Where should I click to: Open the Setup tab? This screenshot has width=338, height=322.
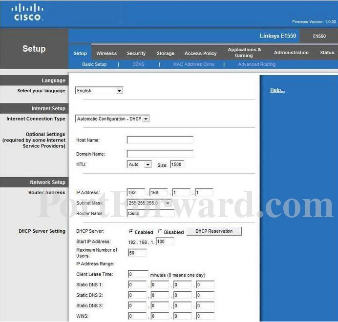pyautogui.click(x=80, y=53)
